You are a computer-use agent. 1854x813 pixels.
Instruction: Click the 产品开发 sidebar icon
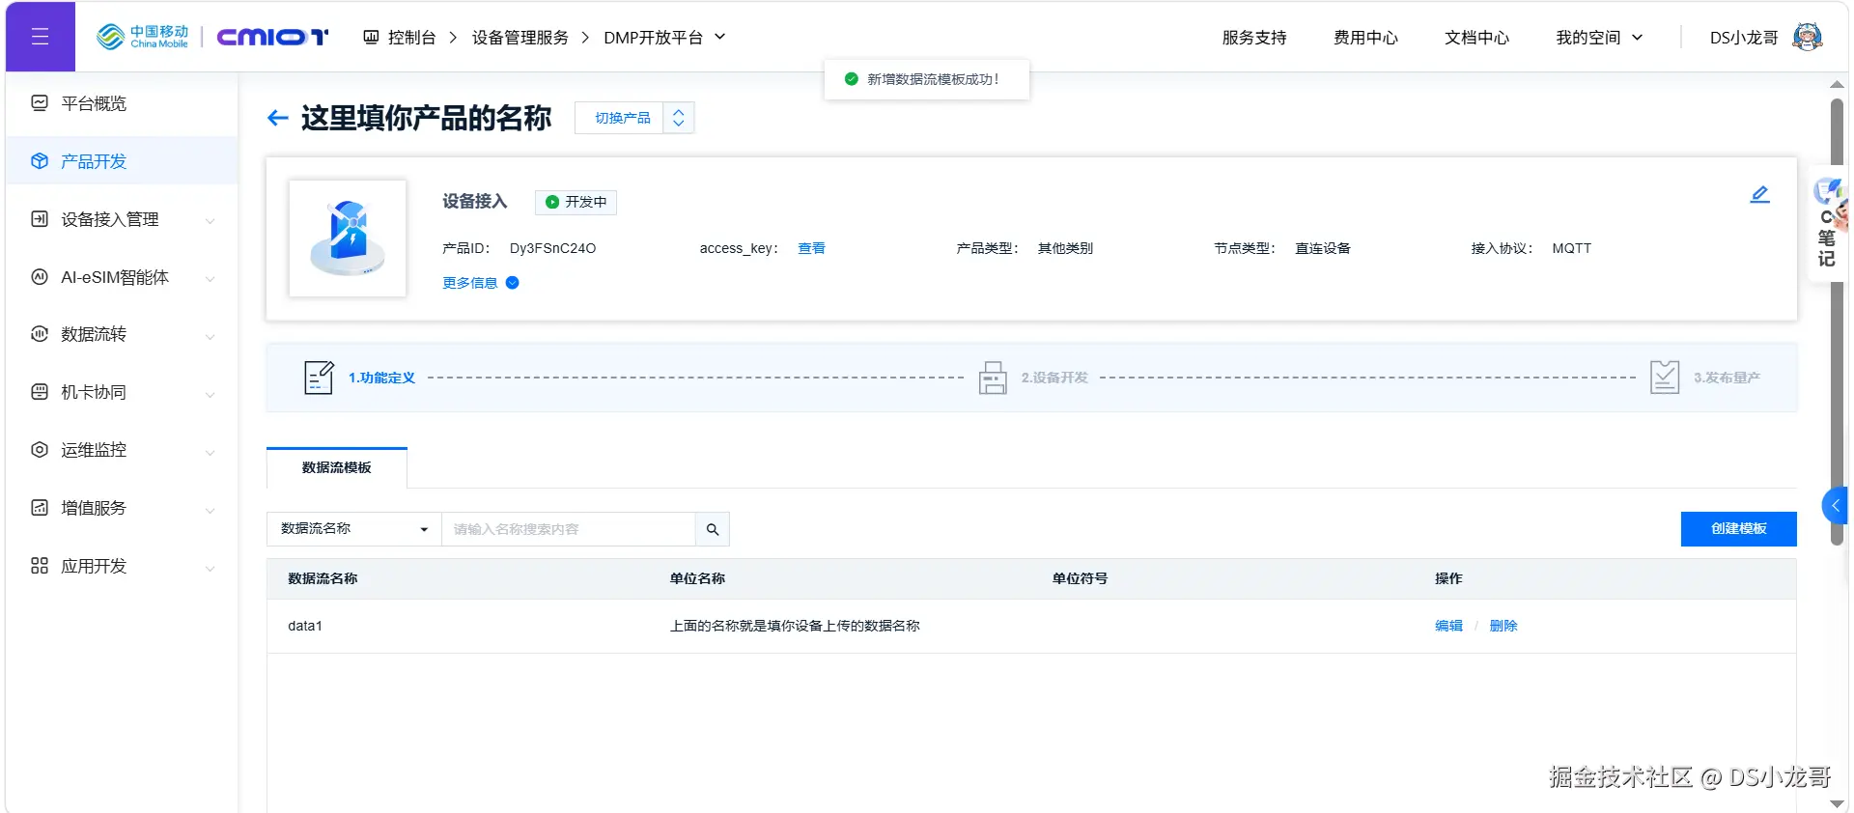click(40, 161)
